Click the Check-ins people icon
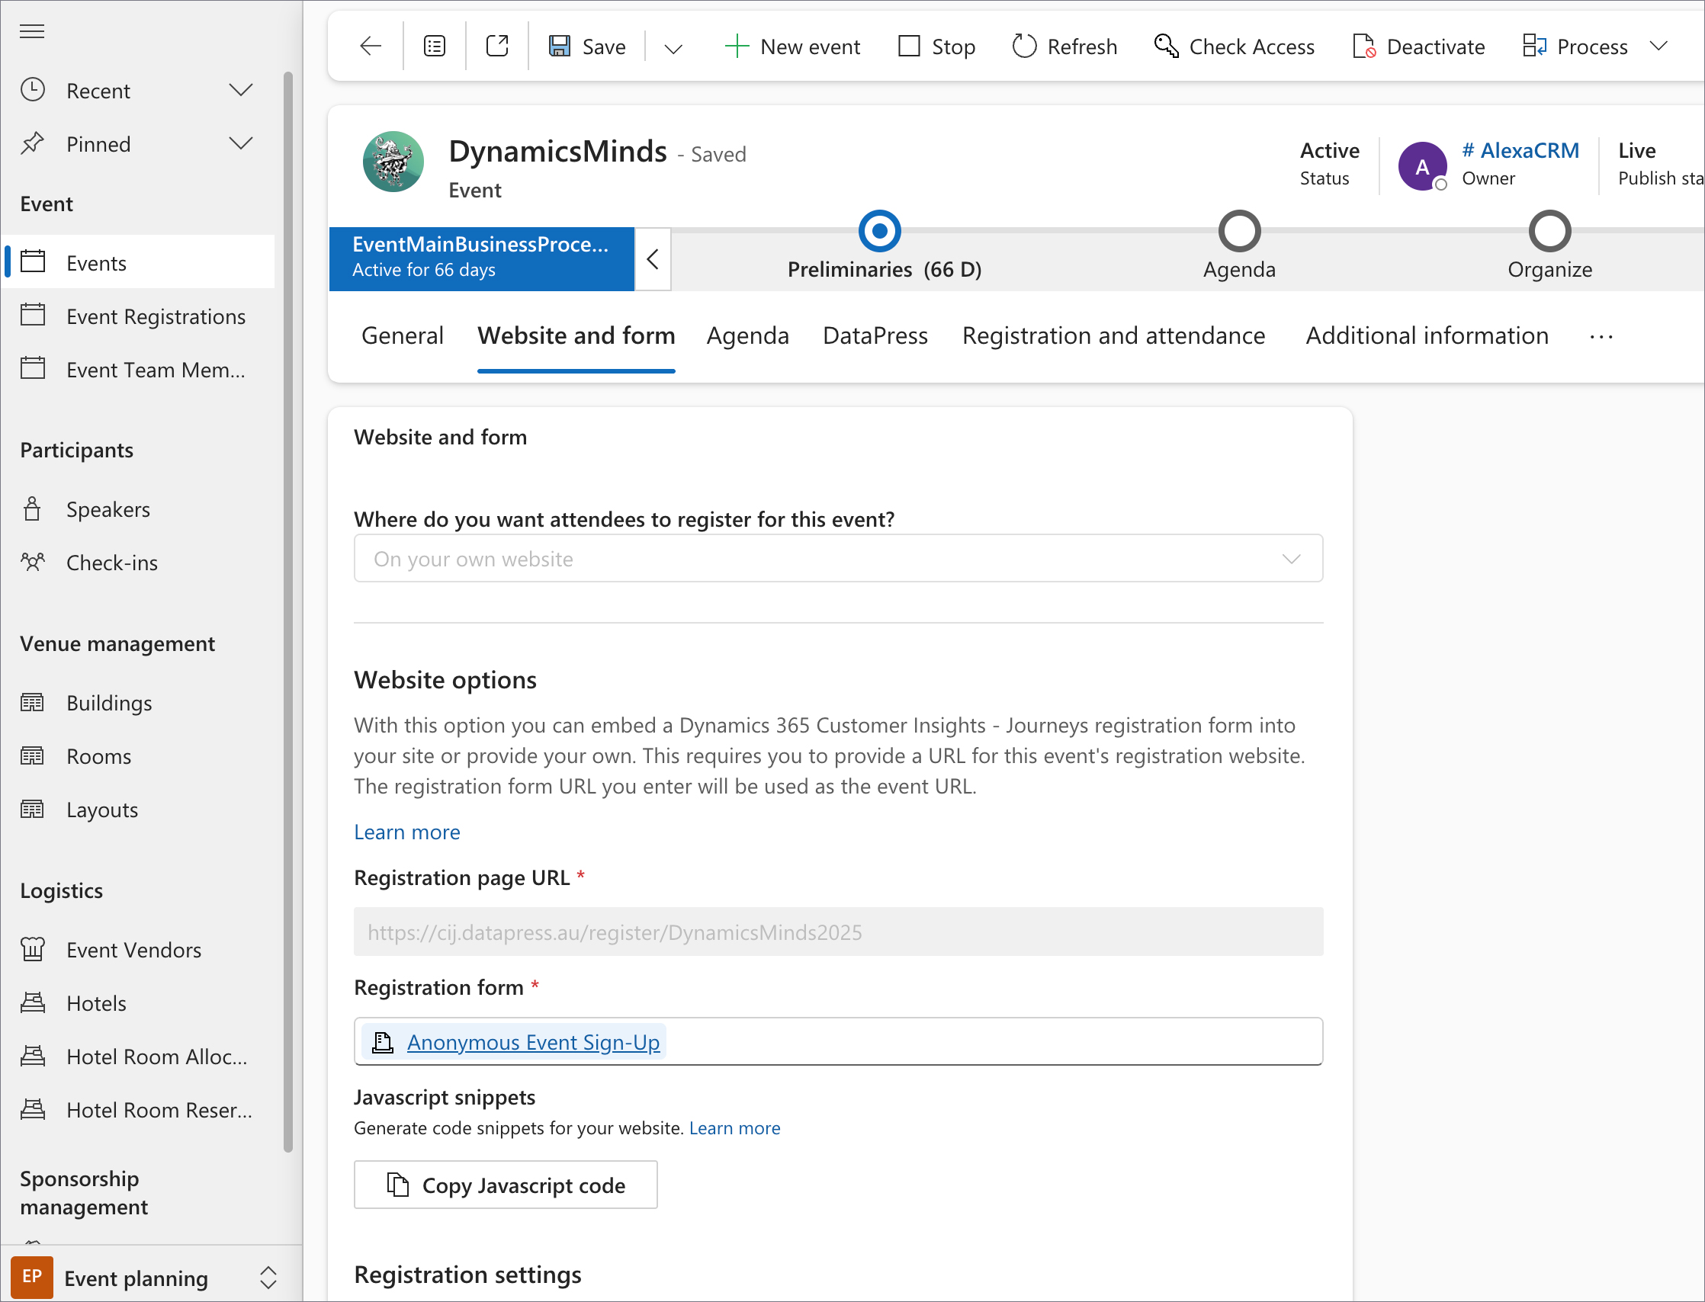 tap(32, 562)
